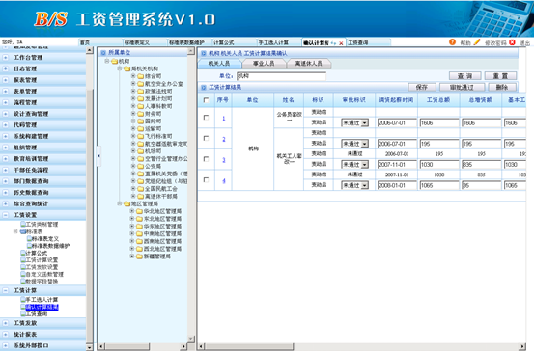
Task: Select the 人事科教司 tree item
Action: click(x=158, y=106)
